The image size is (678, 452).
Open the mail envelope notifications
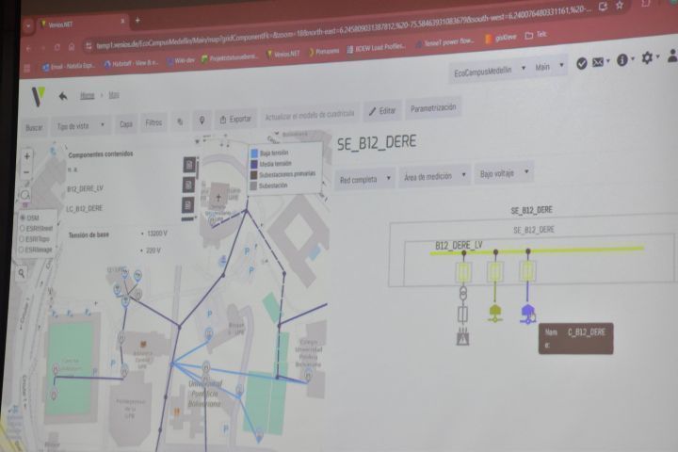(x=600, y=61)
